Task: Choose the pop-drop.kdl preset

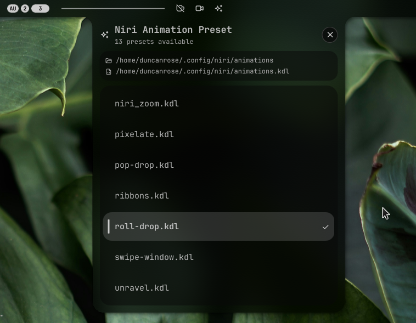Action: [x=218, y=165]
